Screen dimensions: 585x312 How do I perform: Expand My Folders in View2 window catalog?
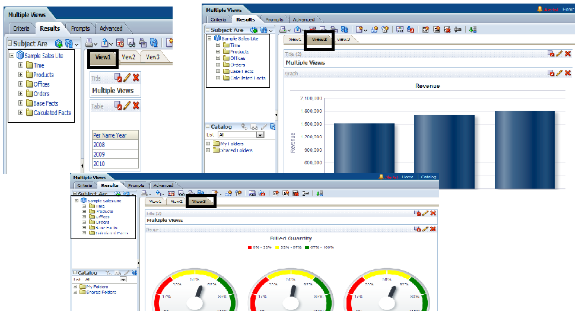(208, 144)
